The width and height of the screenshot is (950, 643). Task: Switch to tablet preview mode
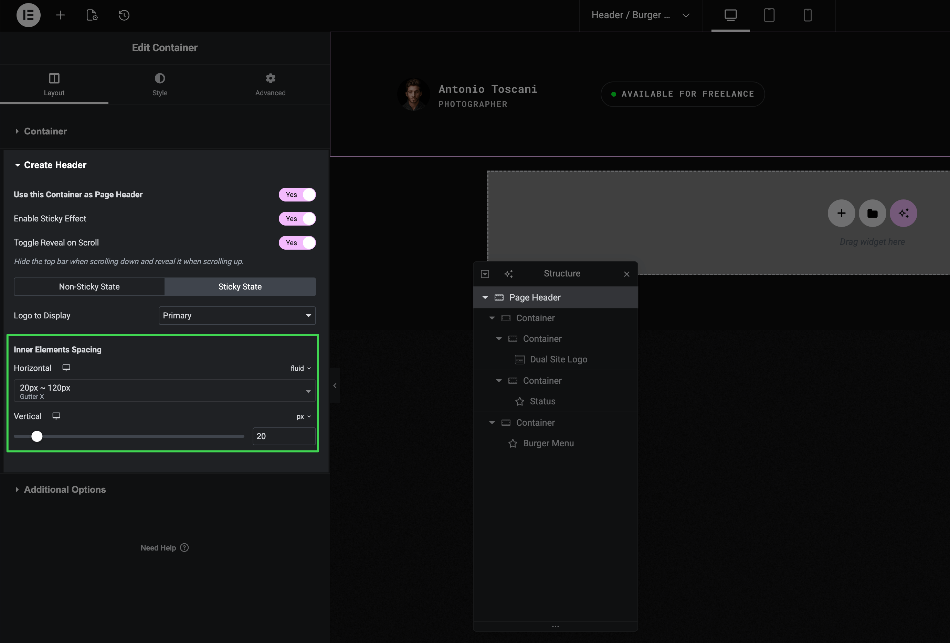click(x=769, y=15)
